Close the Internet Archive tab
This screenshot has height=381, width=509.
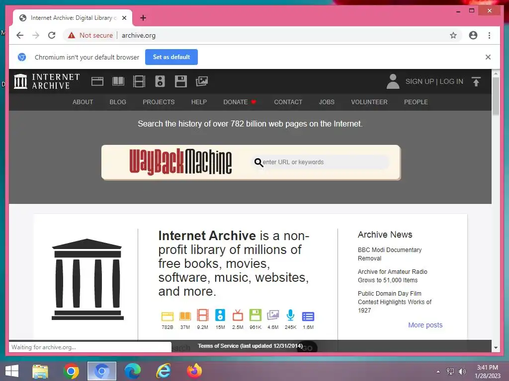(124, 18)
